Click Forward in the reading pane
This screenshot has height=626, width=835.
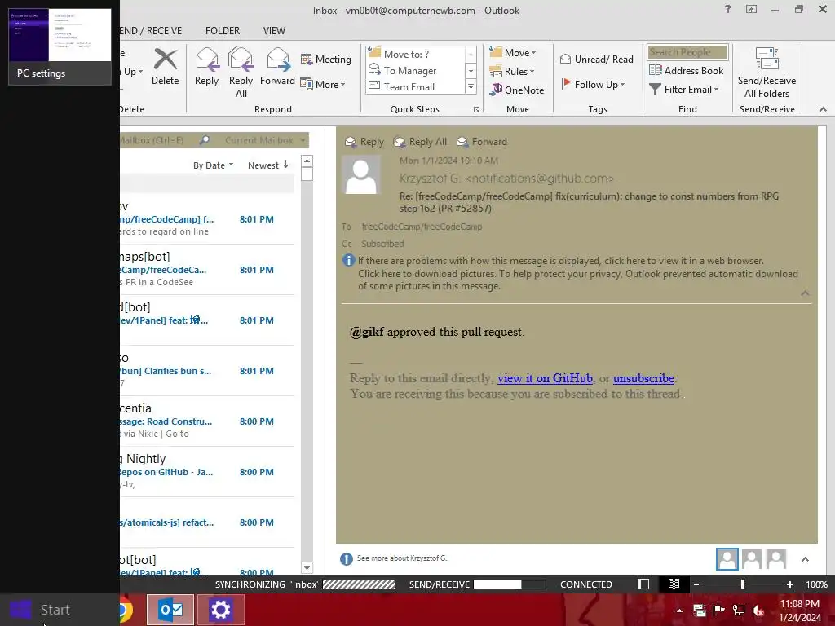(x=482, y=142)
